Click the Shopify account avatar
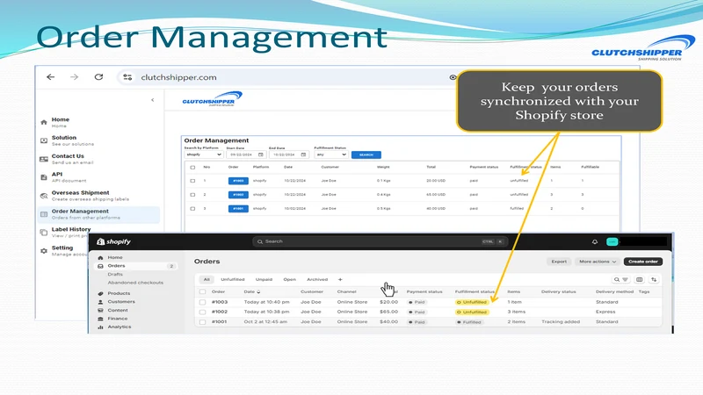Image resolution: width=703 pixels, height=395 pixels. (612, 242)
